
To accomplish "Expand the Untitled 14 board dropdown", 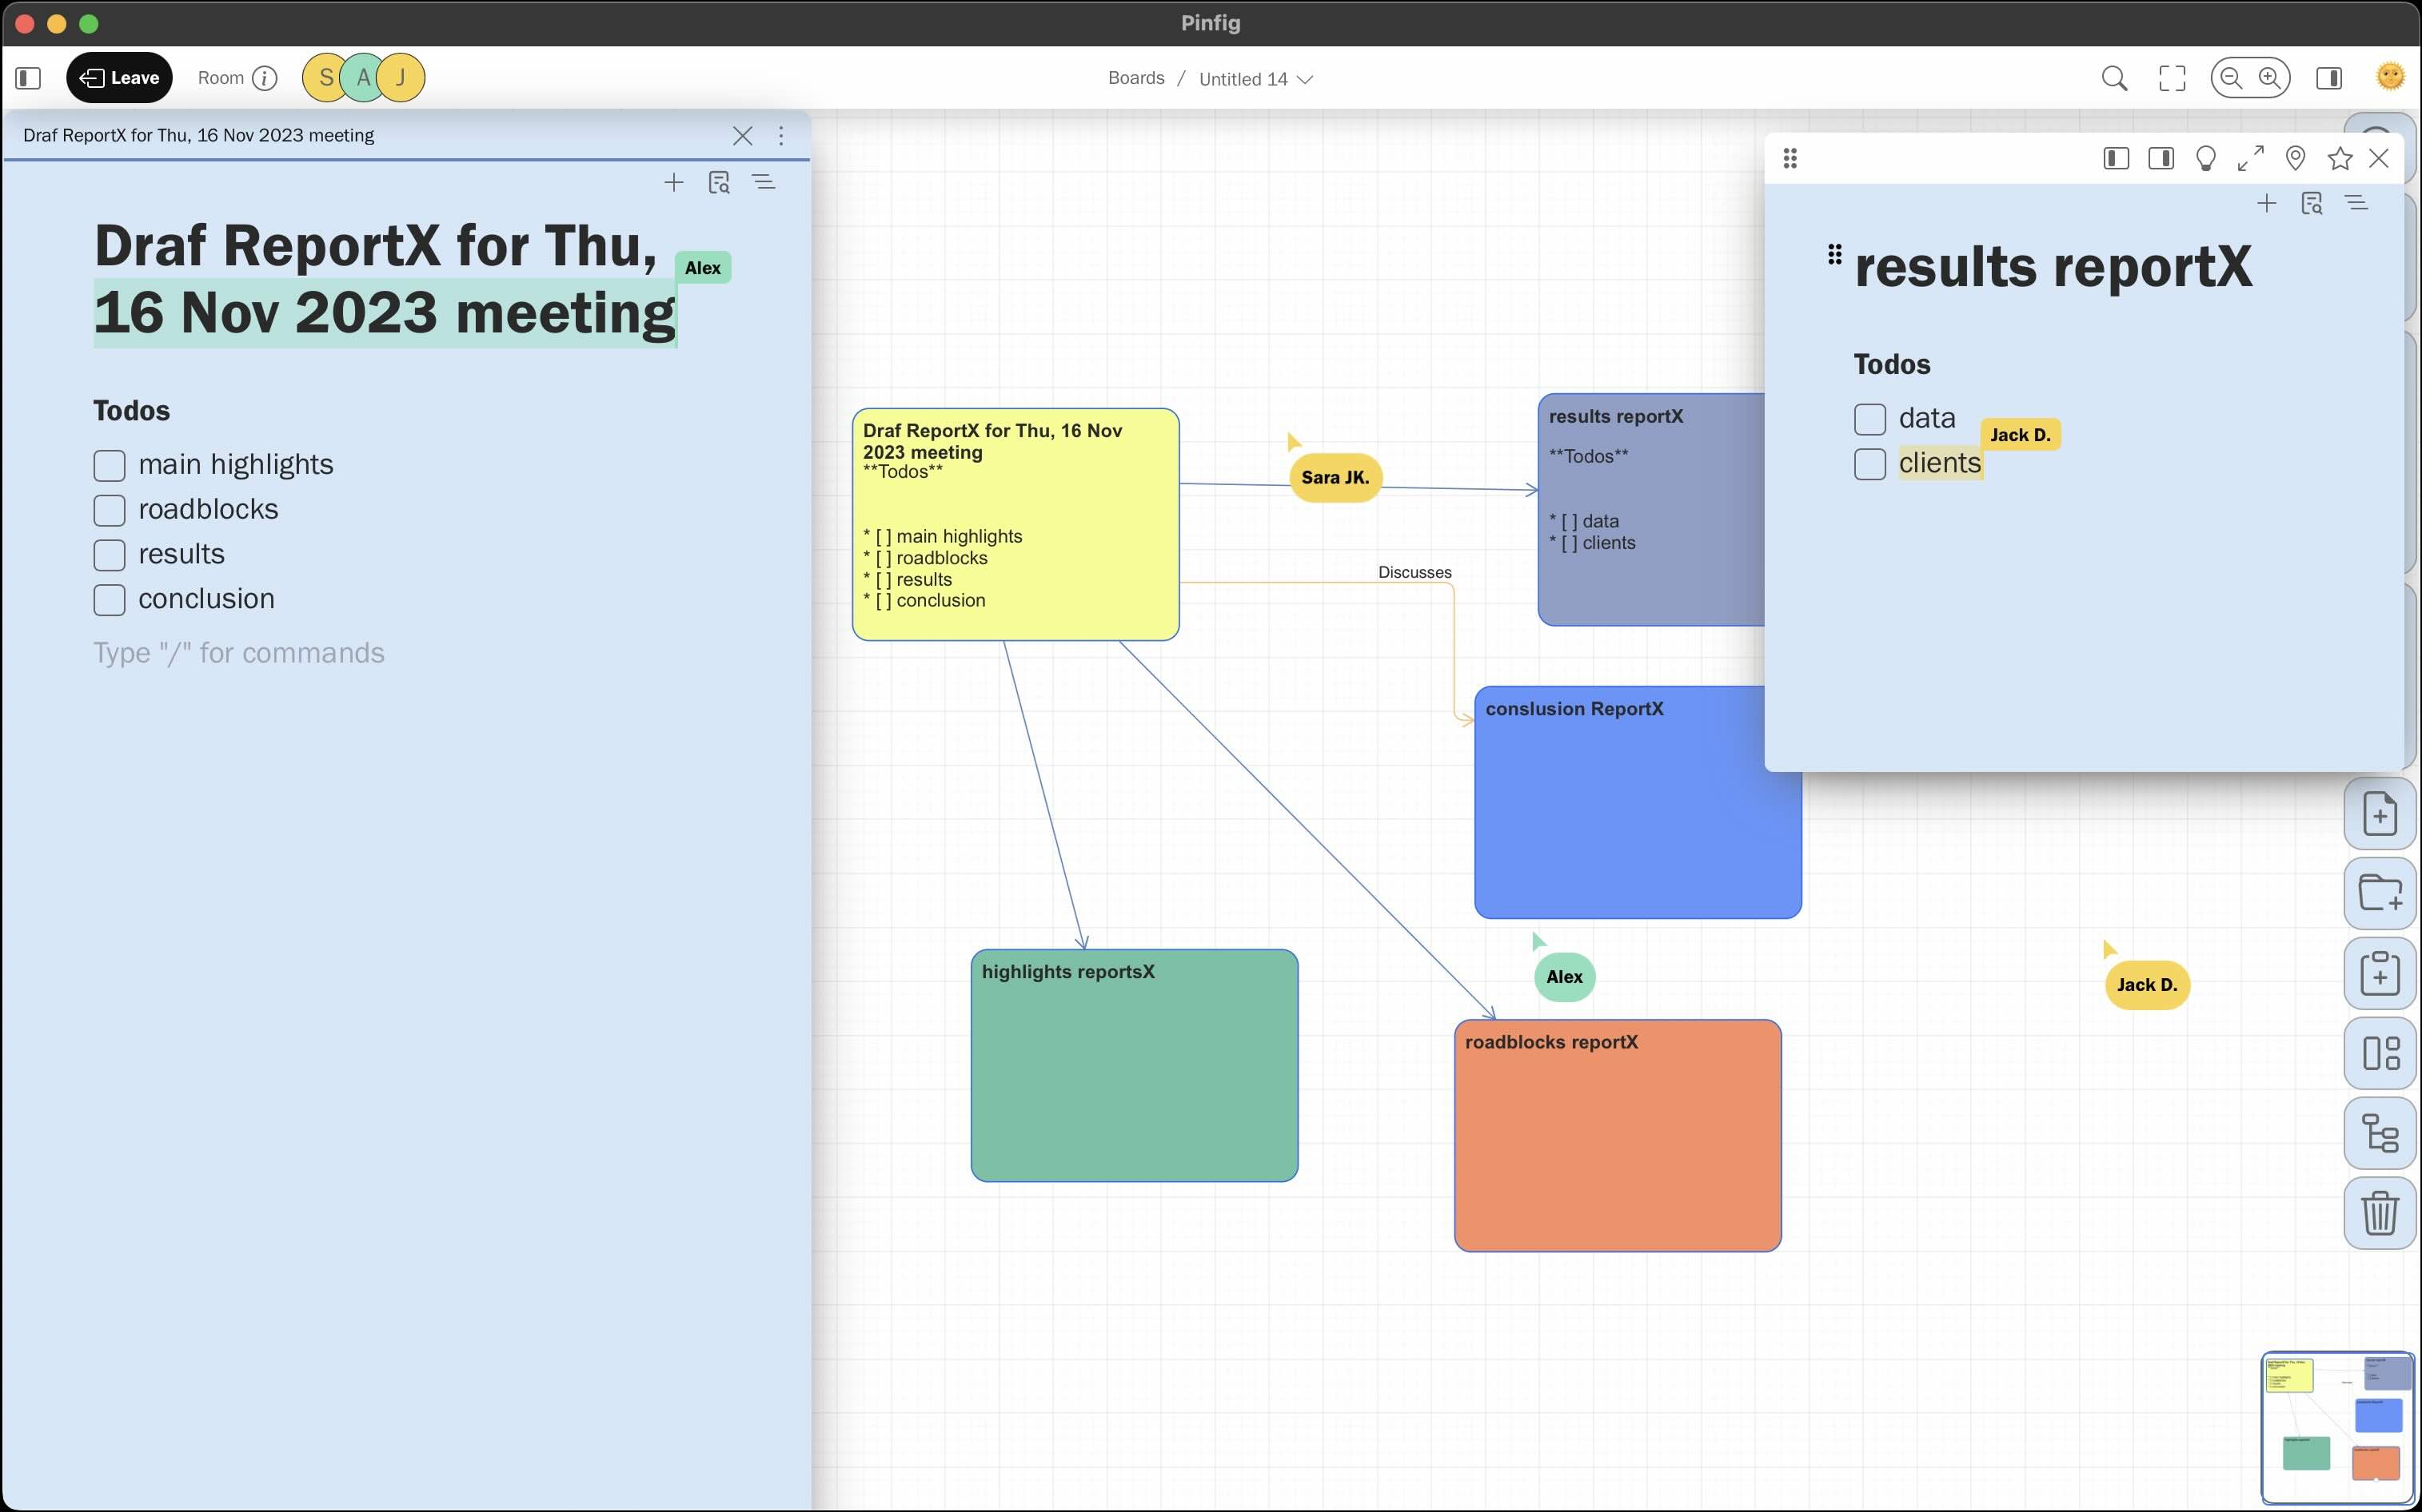I will tap(1255, 79).
